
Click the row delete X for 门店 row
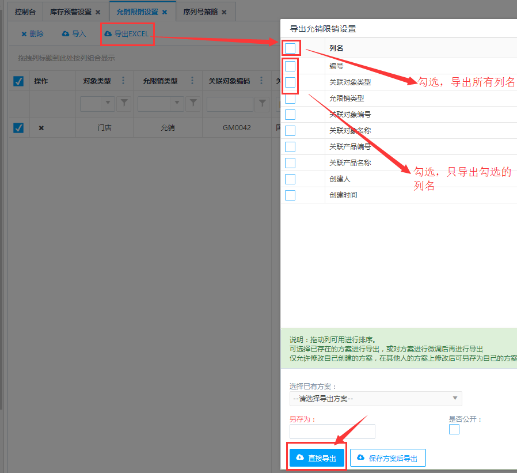coord(41,128)
